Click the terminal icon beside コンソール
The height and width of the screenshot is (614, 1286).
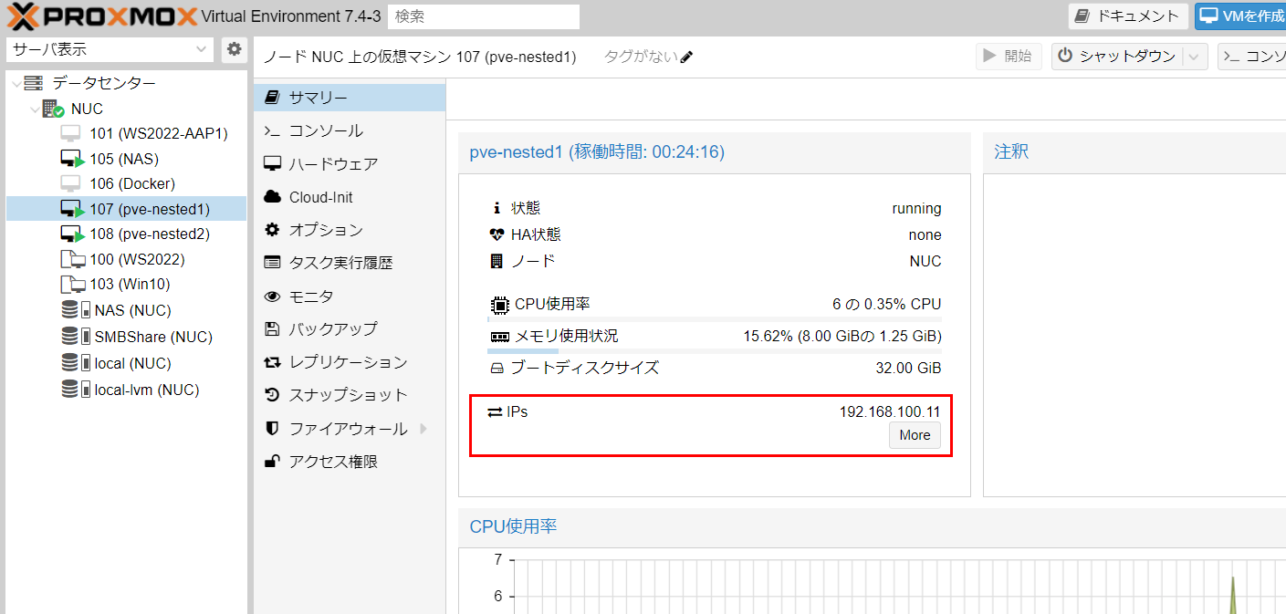(272, 130)
